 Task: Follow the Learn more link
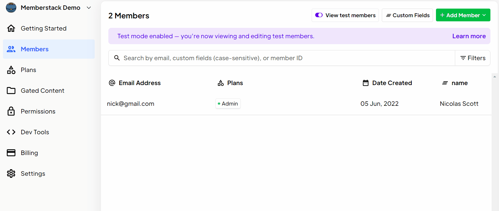pos(469,36)
